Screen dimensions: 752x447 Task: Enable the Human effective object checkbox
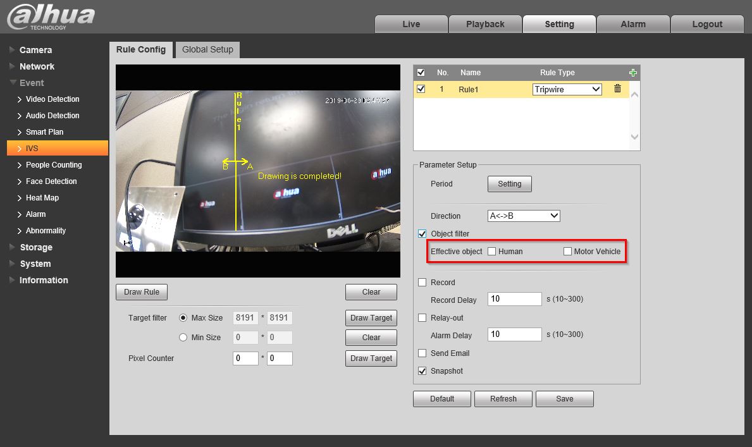(x=491, y=252)
